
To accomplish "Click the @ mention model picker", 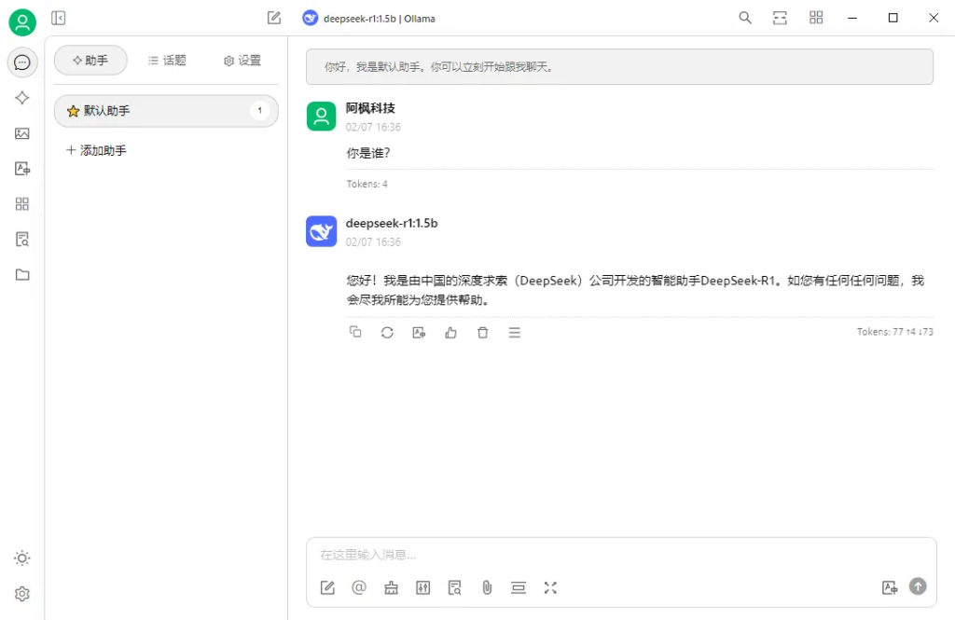I will point(359,587).
